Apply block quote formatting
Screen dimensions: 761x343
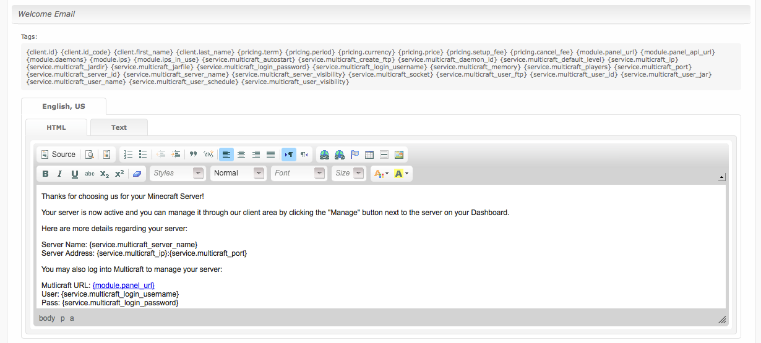pyautogui.click(x=193, y=155)
